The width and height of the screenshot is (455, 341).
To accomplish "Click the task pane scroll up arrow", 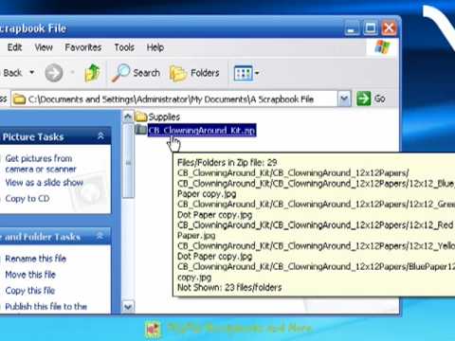I will point(128,117).
